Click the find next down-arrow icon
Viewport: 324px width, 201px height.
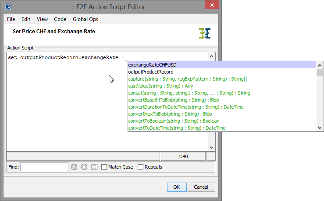[x=74, y=167]
